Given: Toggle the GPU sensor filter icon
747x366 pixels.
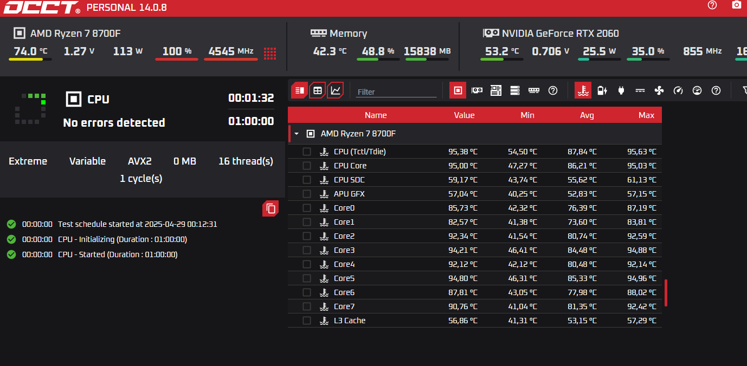Looking at the screenshot, I should click(476, 90).
